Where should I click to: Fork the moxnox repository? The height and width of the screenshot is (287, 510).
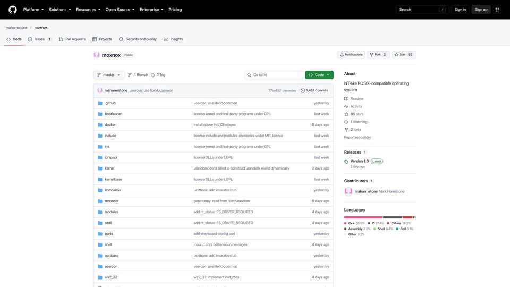click(378, 55)
